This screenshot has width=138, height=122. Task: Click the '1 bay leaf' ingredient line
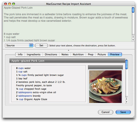pyautogui.click(x=22, y=79)
